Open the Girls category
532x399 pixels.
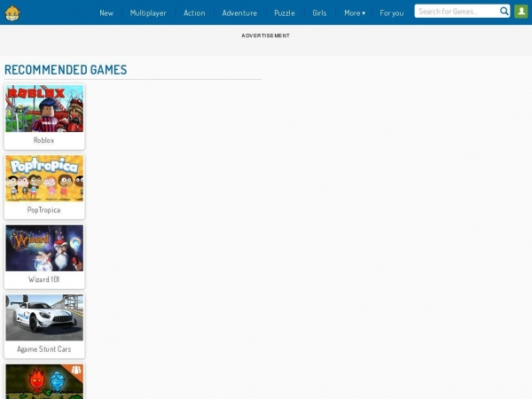point(319,13)
